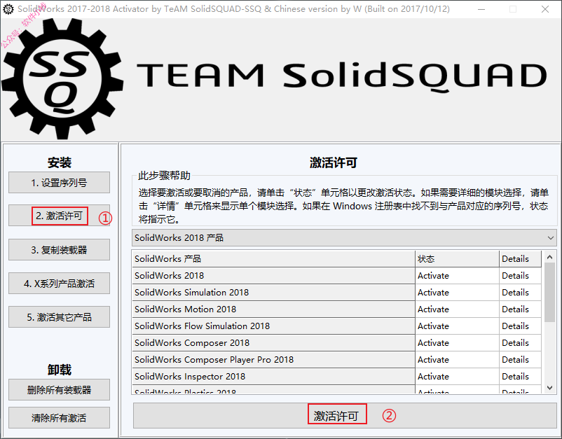562x439 pixels.
Task: Click the SSQ gear logo image
Action: point(62,79)
